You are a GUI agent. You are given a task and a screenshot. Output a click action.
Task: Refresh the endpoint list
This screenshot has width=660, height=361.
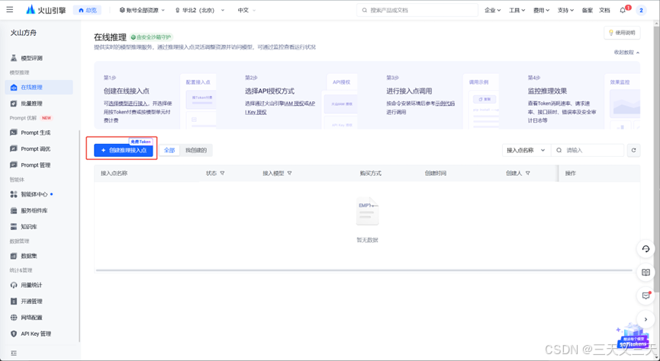(633, 150)
